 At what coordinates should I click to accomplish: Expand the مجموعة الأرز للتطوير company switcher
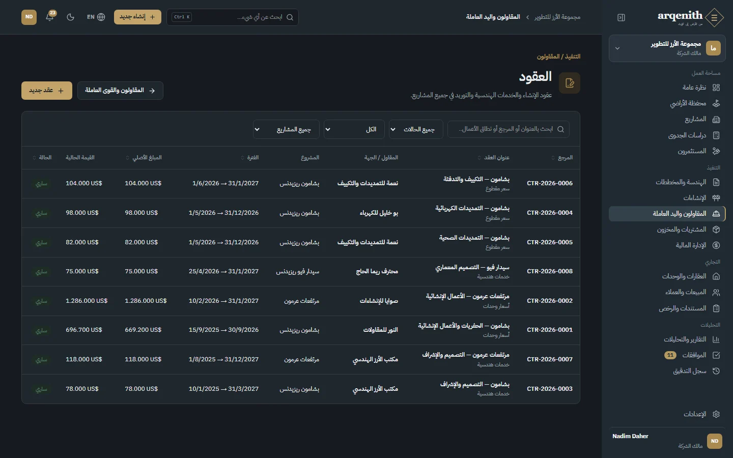667,48
